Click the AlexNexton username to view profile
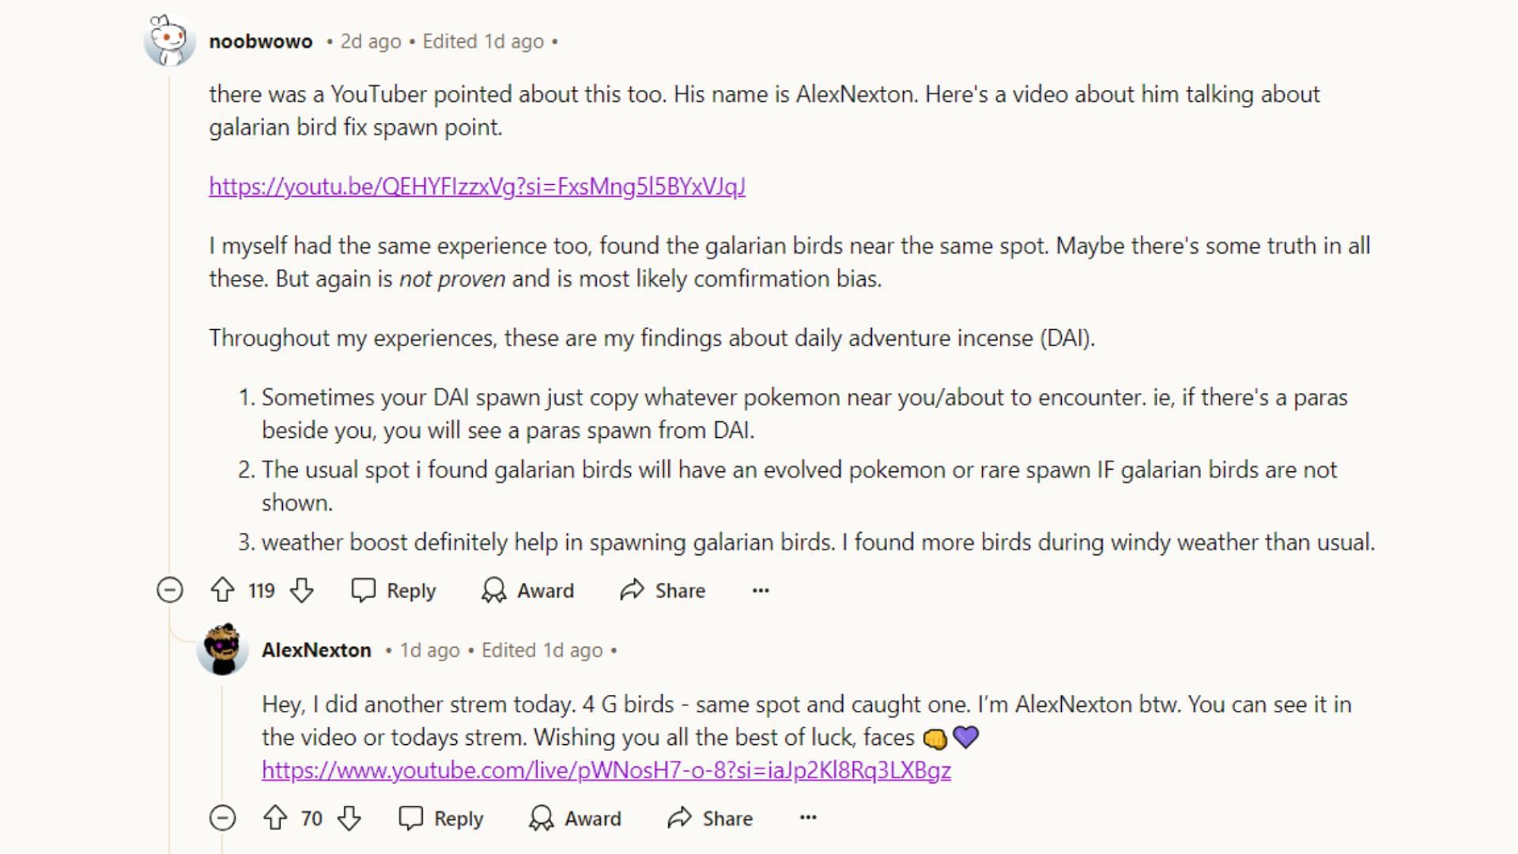The image size is (1518, 854). [316, 648]
